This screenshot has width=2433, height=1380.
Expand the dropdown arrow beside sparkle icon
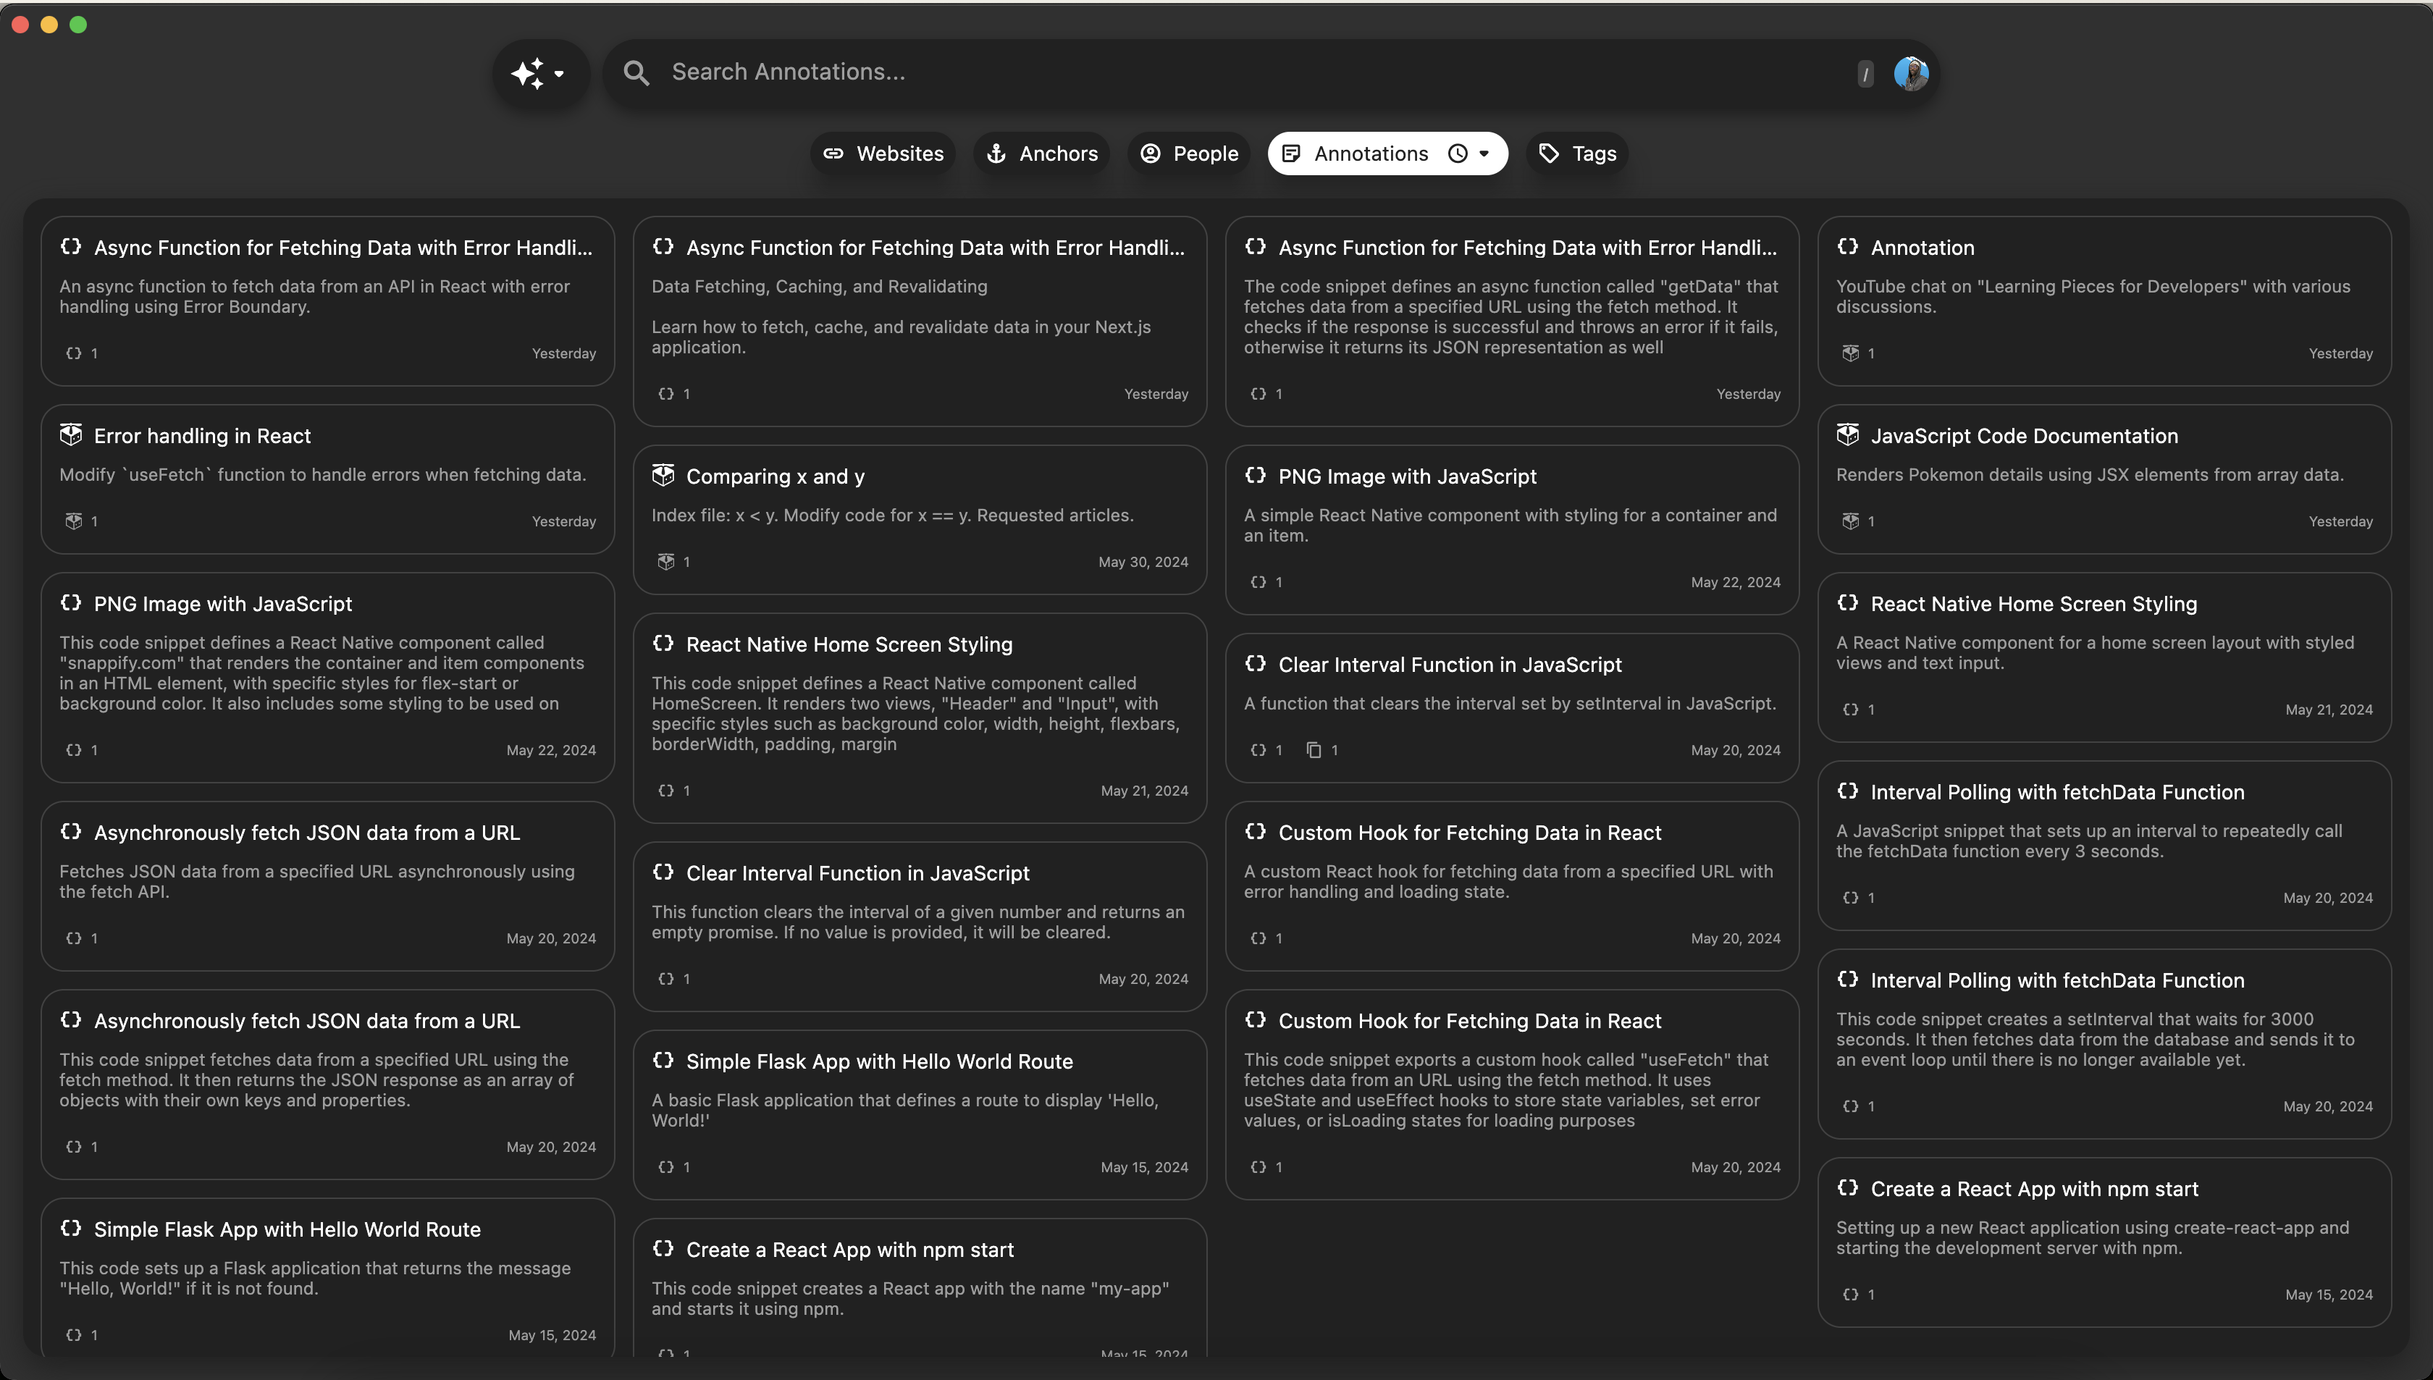pos(559,73)
